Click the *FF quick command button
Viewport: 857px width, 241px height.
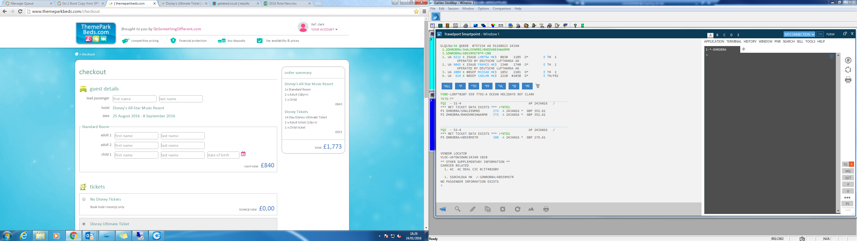[487, 86]
